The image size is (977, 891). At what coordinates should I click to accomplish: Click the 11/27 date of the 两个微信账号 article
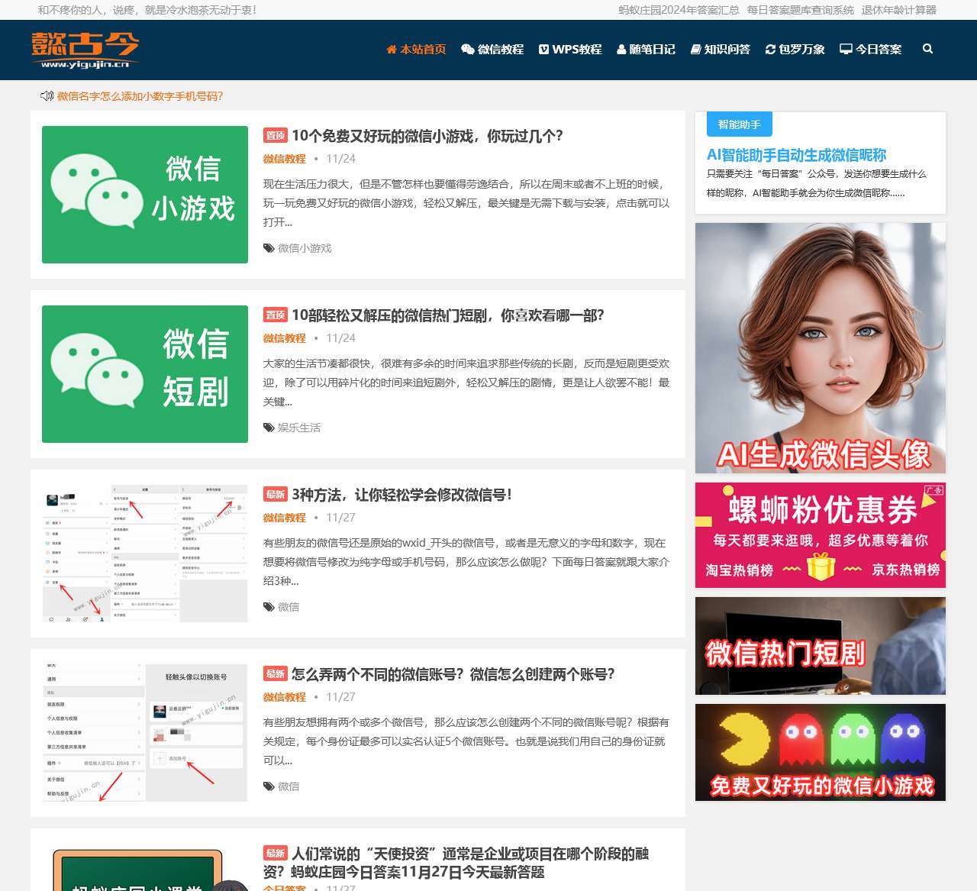[x=340, y=697]
